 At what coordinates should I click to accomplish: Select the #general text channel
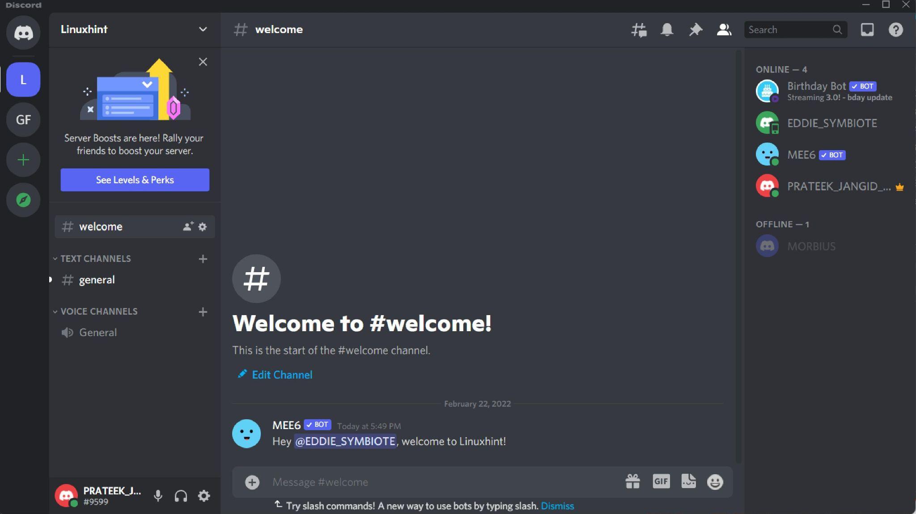point(97,279)
